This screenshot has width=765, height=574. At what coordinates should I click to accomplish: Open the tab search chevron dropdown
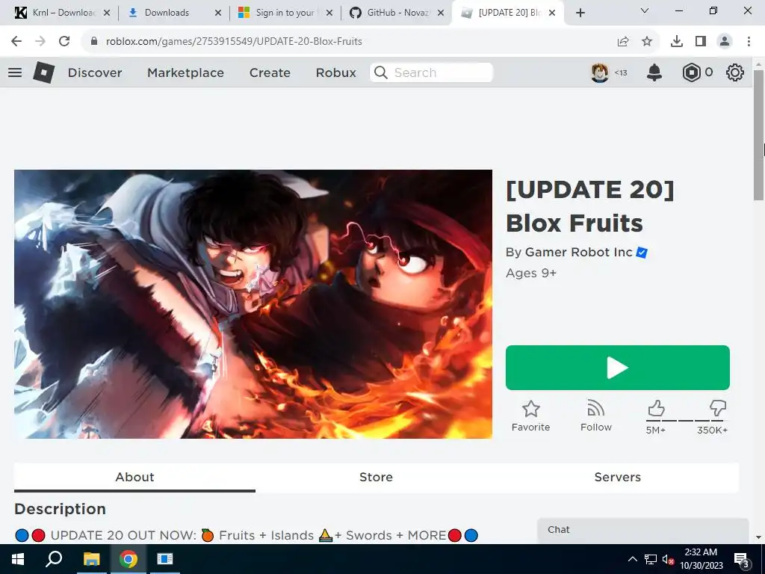coord(645,10)
